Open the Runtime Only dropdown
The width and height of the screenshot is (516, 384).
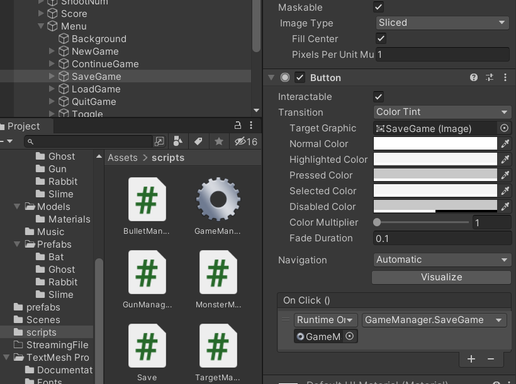point(325,320)
